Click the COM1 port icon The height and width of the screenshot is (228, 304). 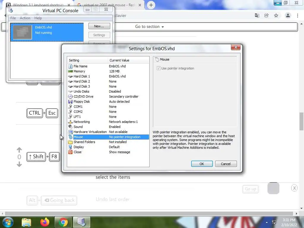pyautogui.click(x=70, y=107)
